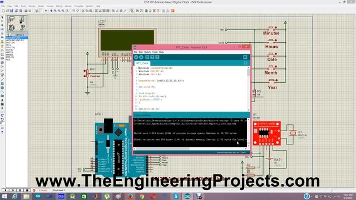The width and height of the screenshot is (356, 200).
Task: Click the overview preview thumbnail
Action: pyautogui.click(x=17, y=23)
